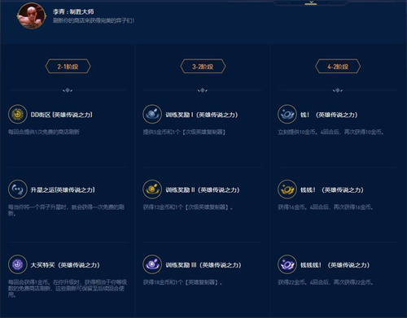Click the gold 钱钱！ augment icon

[x=287, y=189]
